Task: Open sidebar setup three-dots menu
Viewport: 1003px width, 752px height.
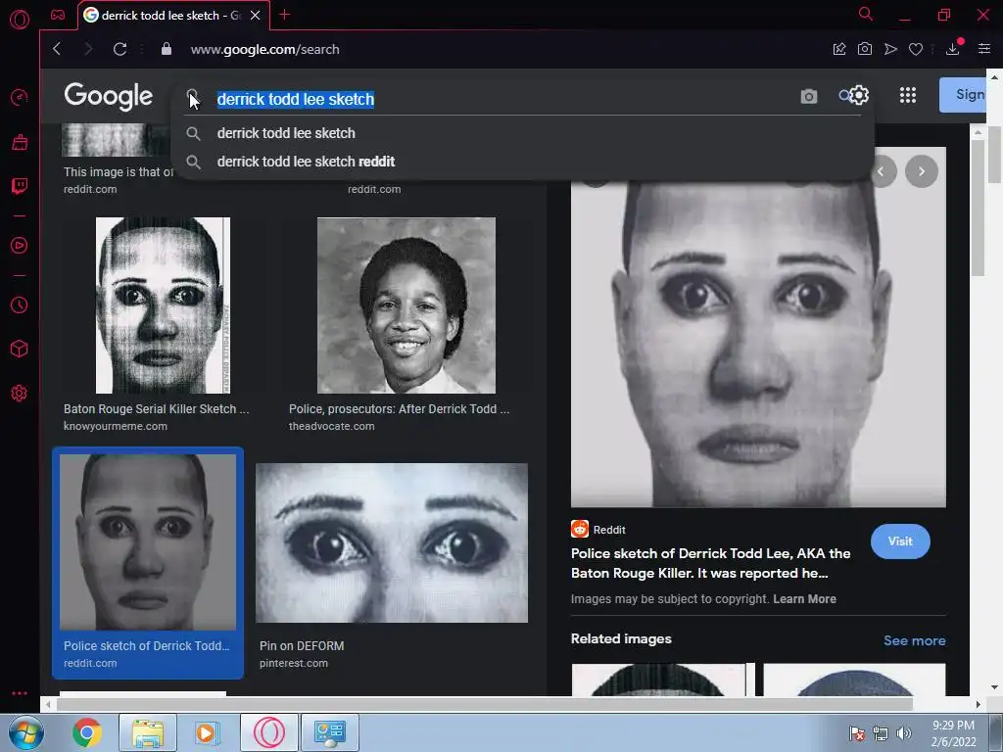Action: [x=20, y=693]
